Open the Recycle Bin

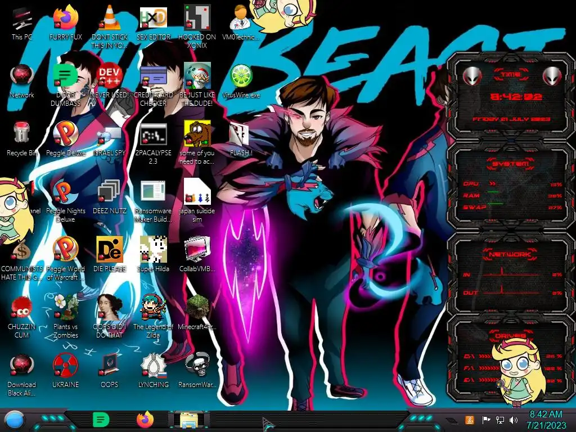(x=22, y=133)
